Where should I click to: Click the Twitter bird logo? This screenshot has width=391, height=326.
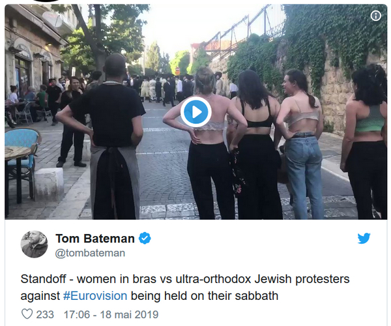pos(364,239)
